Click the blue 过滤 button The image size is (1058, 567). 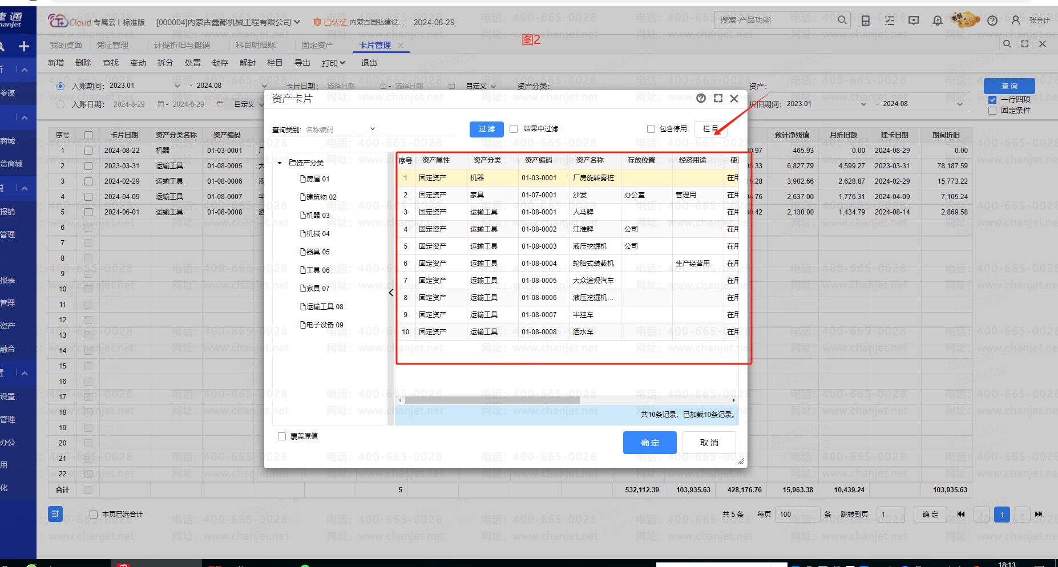487,129
